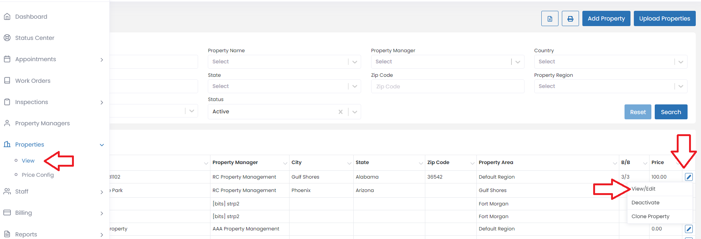Click the Zip Code input field

click(447, 87)
